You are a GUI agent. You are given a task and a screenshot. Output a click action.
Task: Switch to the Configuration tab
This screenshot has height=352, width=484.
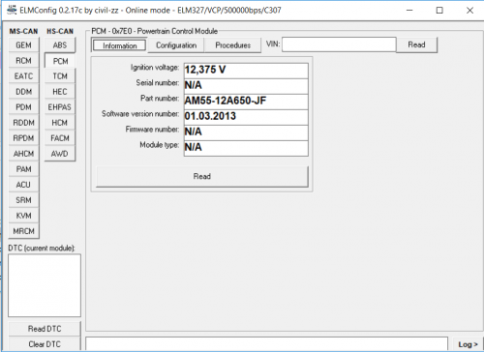pyautogui.click(x=176, y=45)
